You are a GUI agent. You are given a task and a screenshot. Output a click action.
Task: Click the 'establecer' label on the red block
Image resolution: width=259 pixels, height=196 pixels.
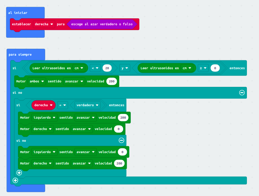point(21,24)
